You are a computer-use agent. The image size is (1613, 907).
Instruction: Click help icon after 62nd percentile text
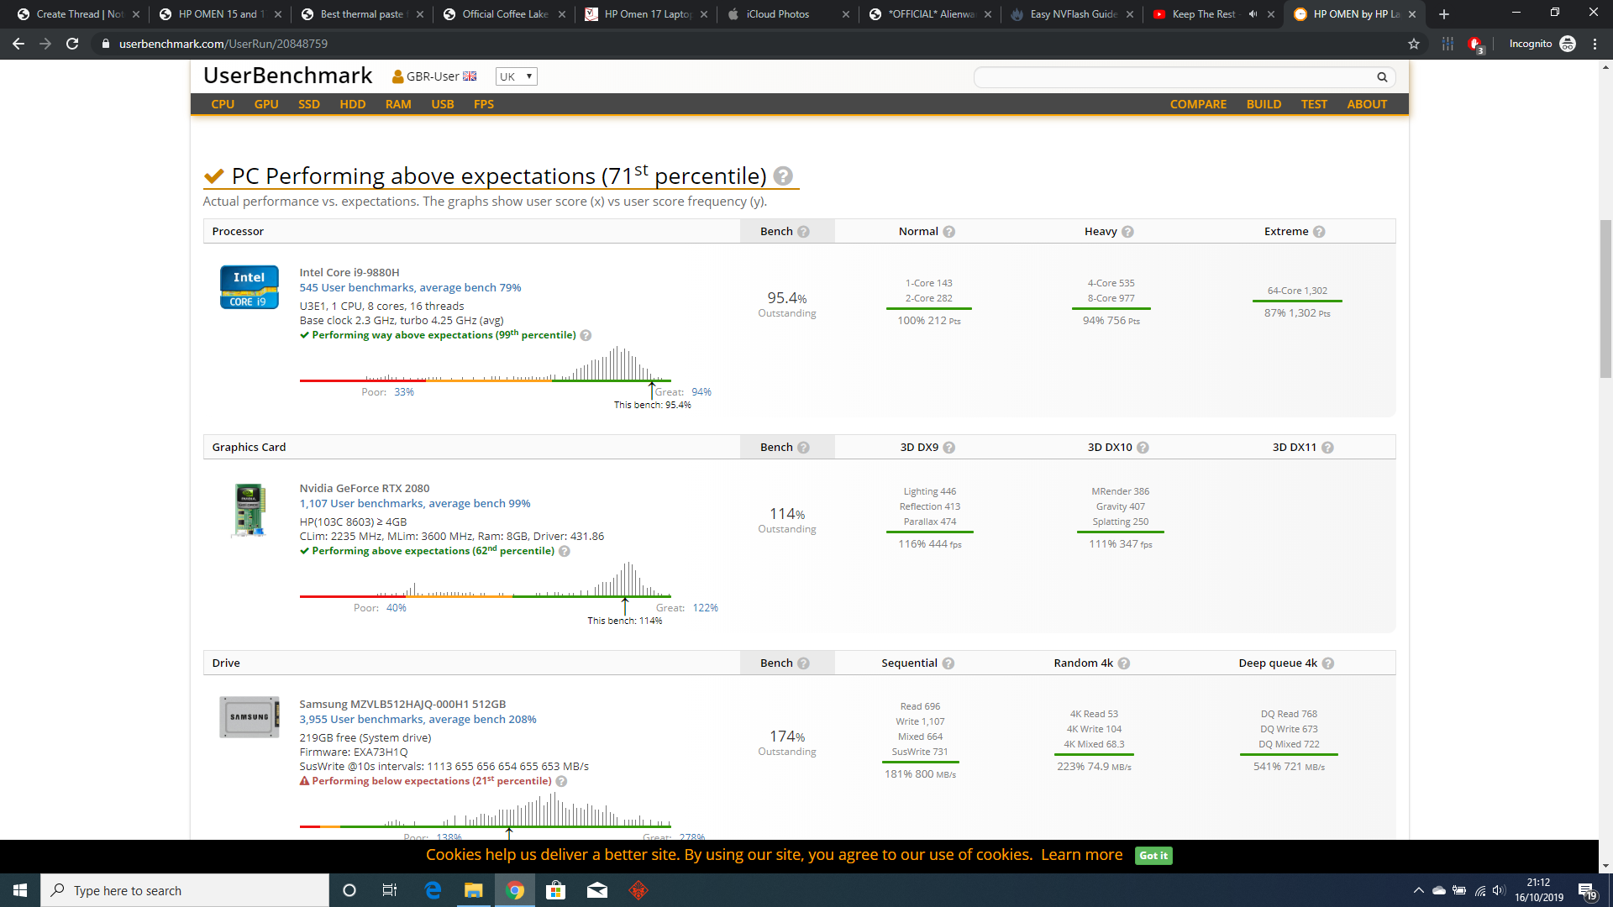[565, 552]
